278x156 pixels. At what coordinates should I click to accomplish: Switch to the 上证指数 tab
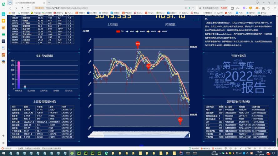[x=113, y=24]
